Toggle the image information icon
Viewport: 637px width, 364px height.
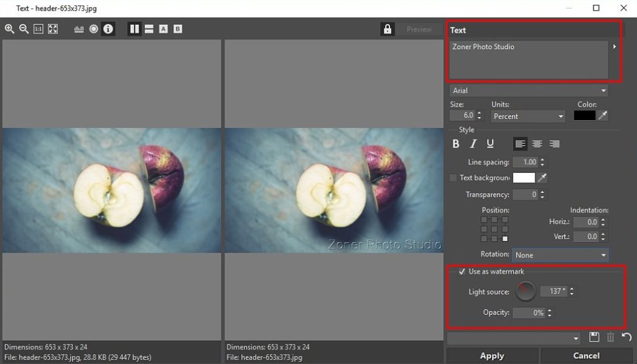[x=108, y=29]
